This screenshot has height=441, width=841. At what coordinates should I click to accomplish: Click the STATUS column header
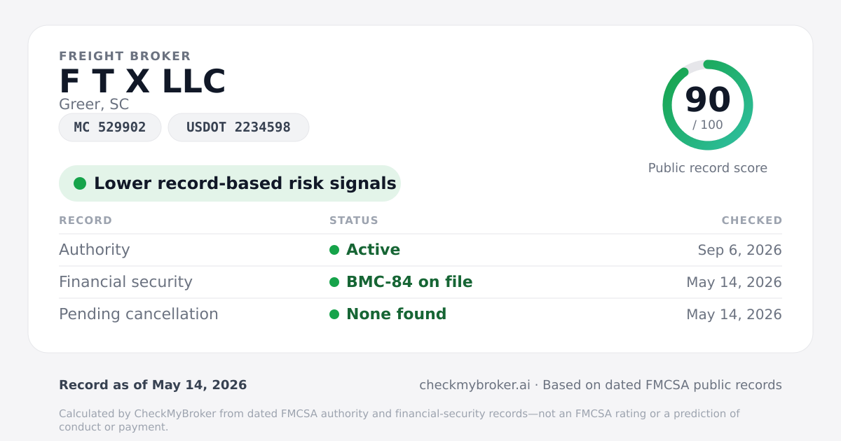[x=354, y=220]
